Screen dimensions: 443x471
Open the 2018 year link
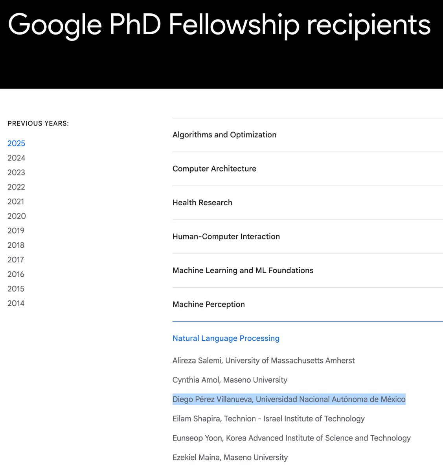coord(16,245)
